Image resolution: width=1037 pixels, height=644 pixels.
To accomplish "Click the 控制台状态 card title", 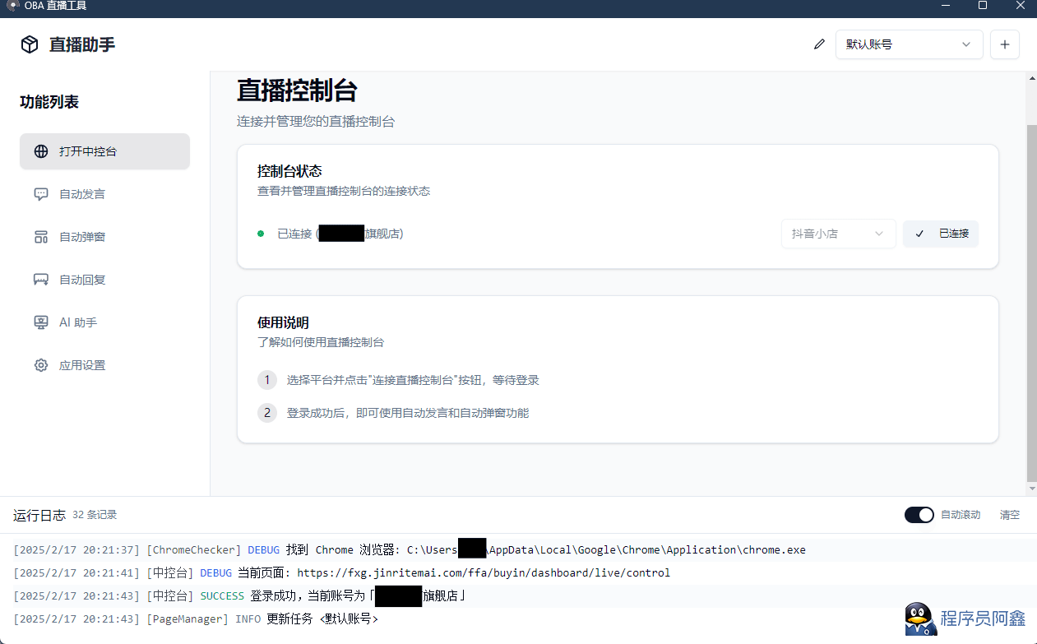I will point(289,171).
